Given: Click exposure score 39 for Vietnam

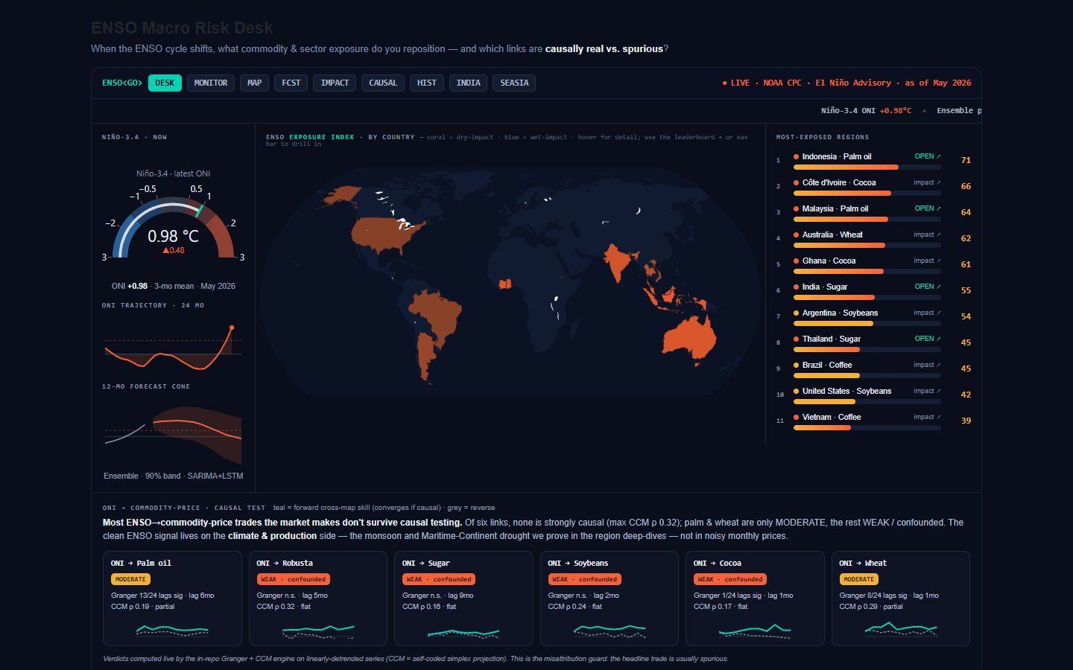Looking at the screenshot, I should 966,421.
